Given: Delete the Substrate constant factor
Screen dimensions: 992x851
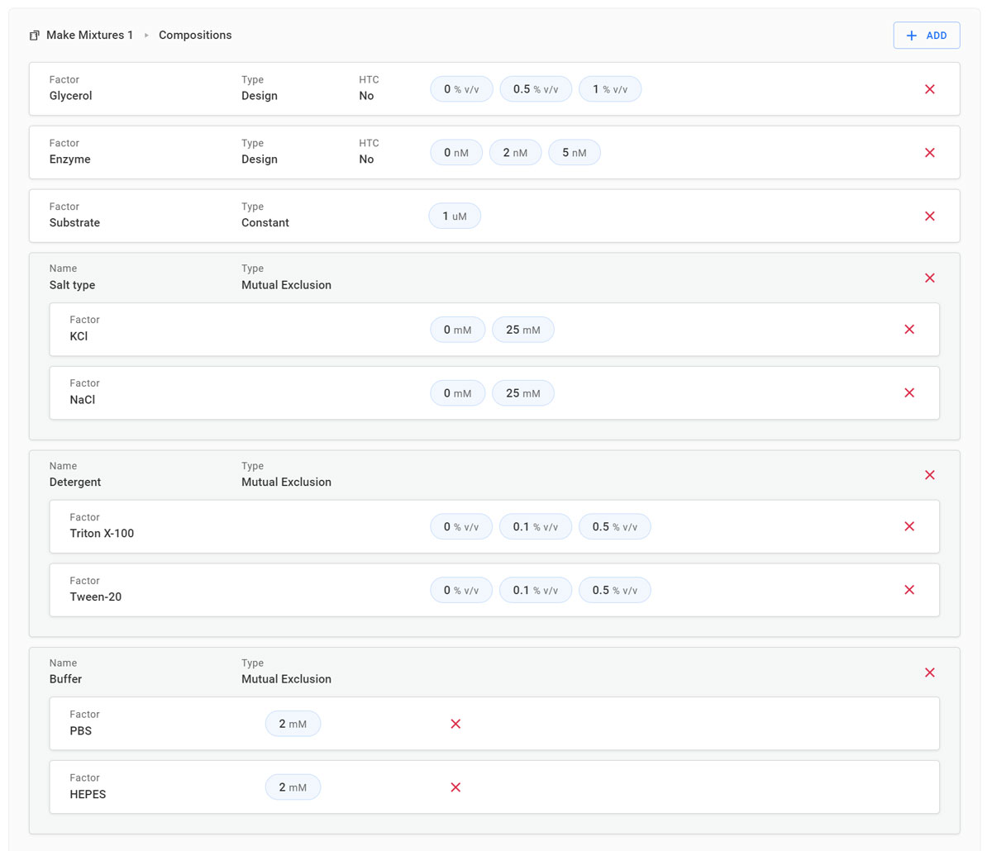Looking at the screenshot, I should 929,216.
